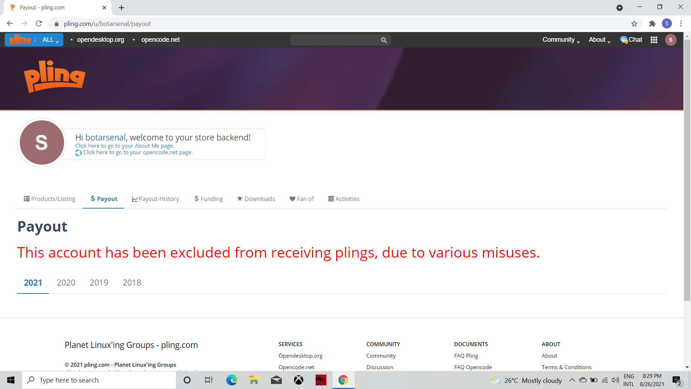The width and height of the screenshot is (691, 389).
Task: Switch to Funding tab
Action: [x=208, y=199]
